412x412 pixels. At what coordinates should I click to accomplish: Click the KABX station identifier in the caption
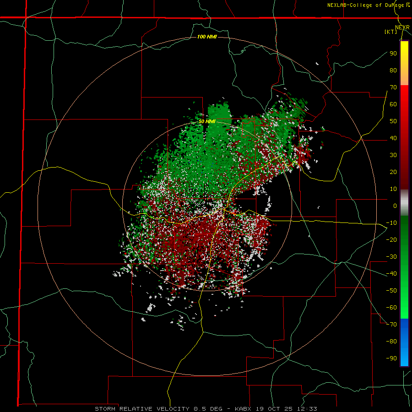point(244,409)
